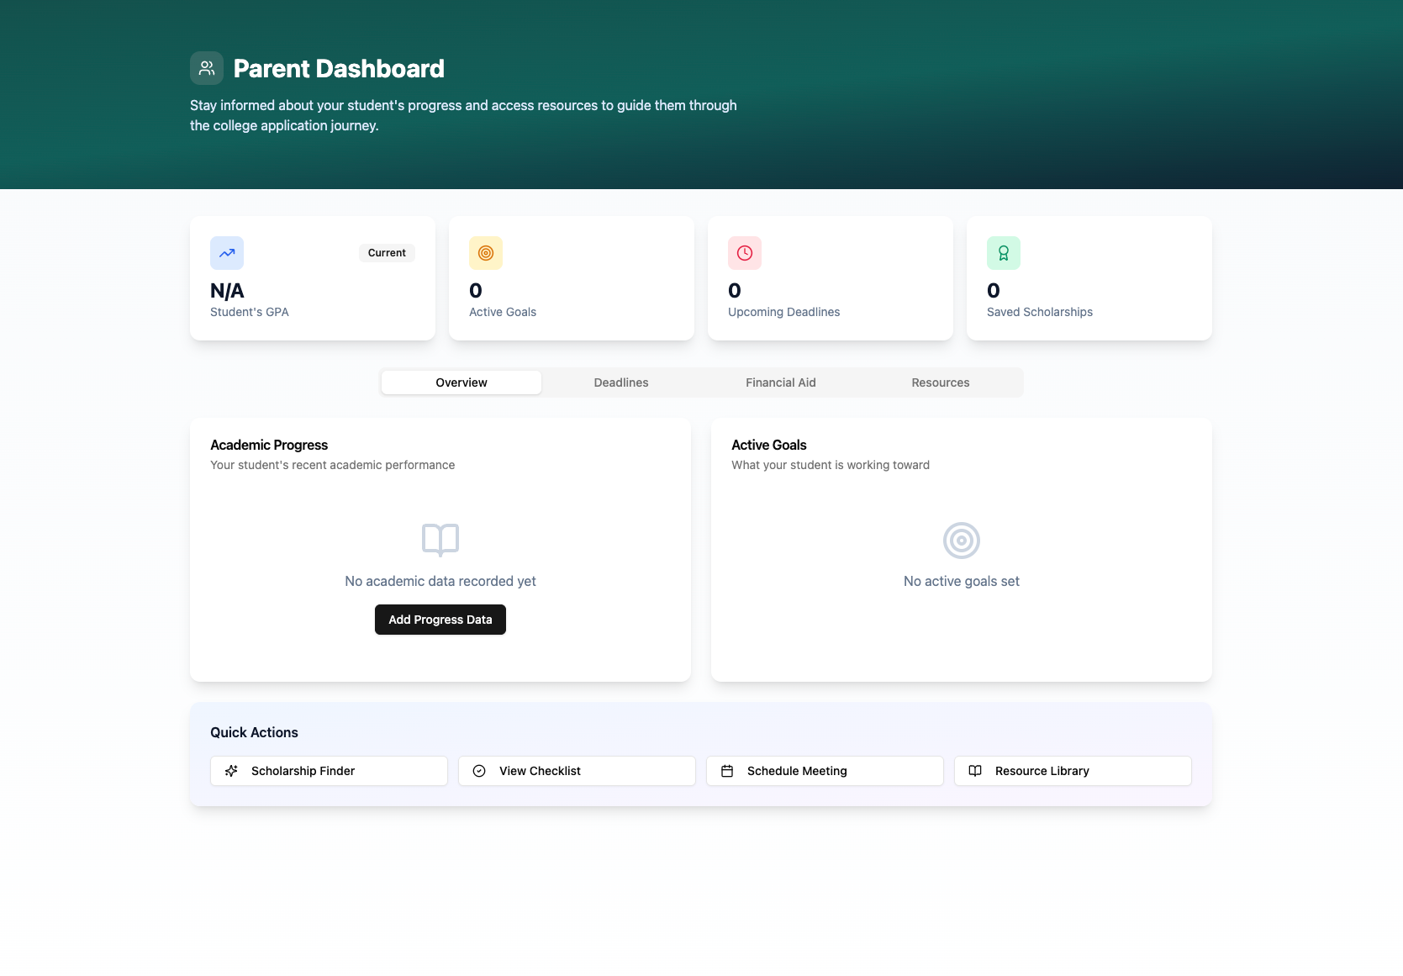Click the Active Goals label in stat card
Viewport: 1403px width, 976px height.
(503, 312)
